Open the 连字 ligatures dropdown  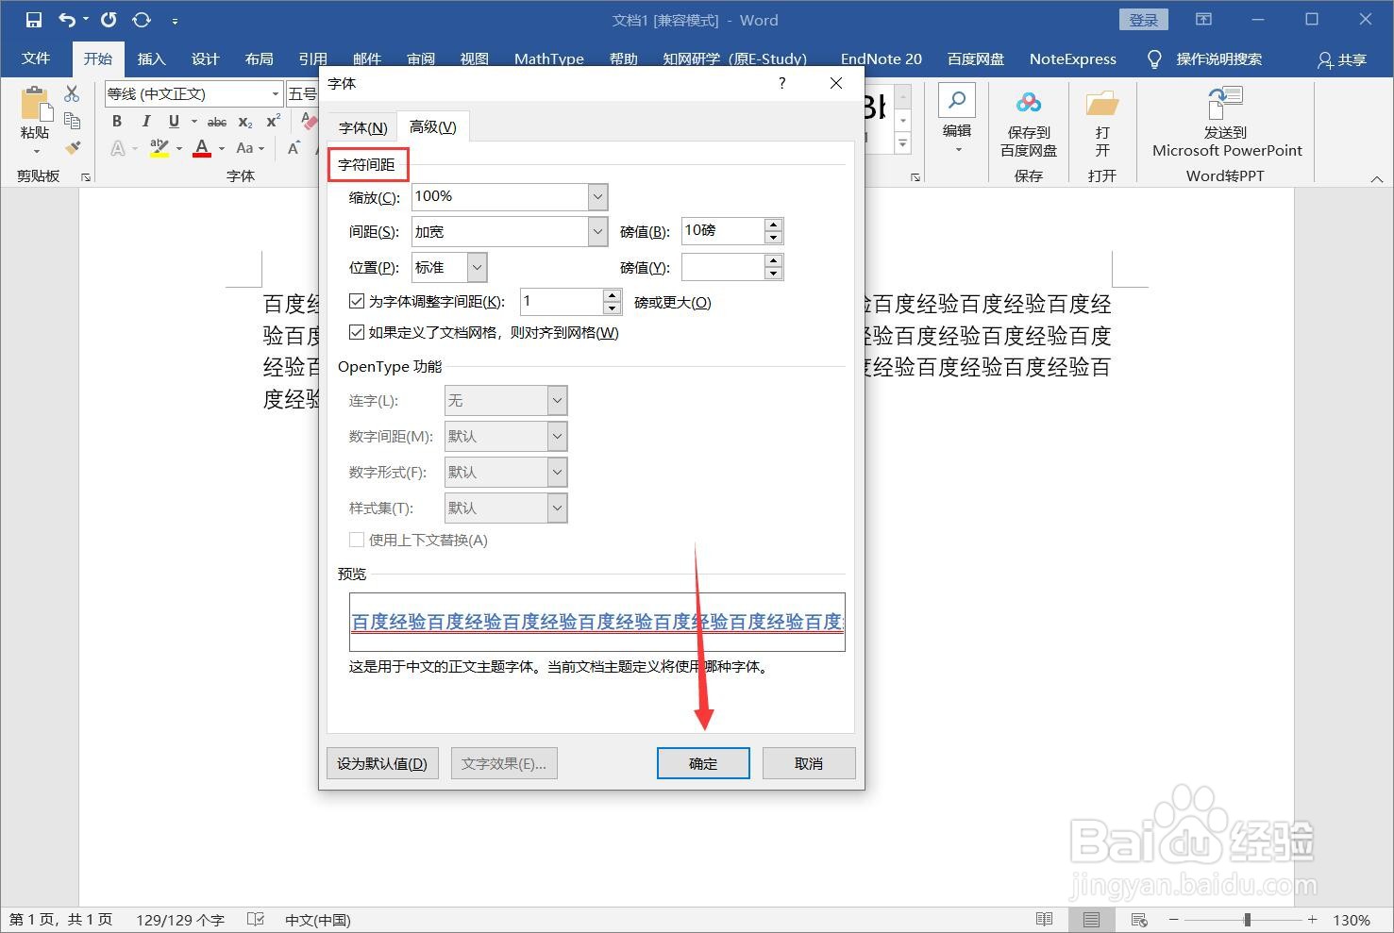555,400
